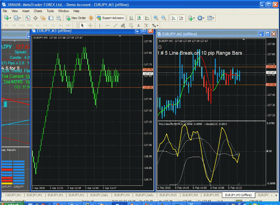
Task: Click the Periods clock icon
Action: point(200,18)
